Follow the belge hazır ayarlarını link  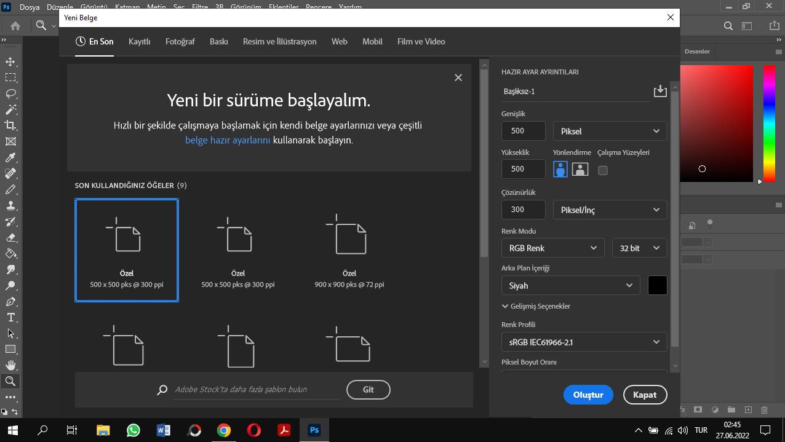[x=228, y=140]
